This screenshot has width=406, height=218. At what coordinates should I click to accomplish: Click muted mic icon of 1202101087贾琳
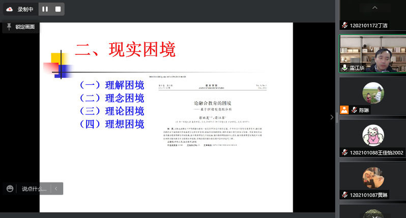point(344,195)
